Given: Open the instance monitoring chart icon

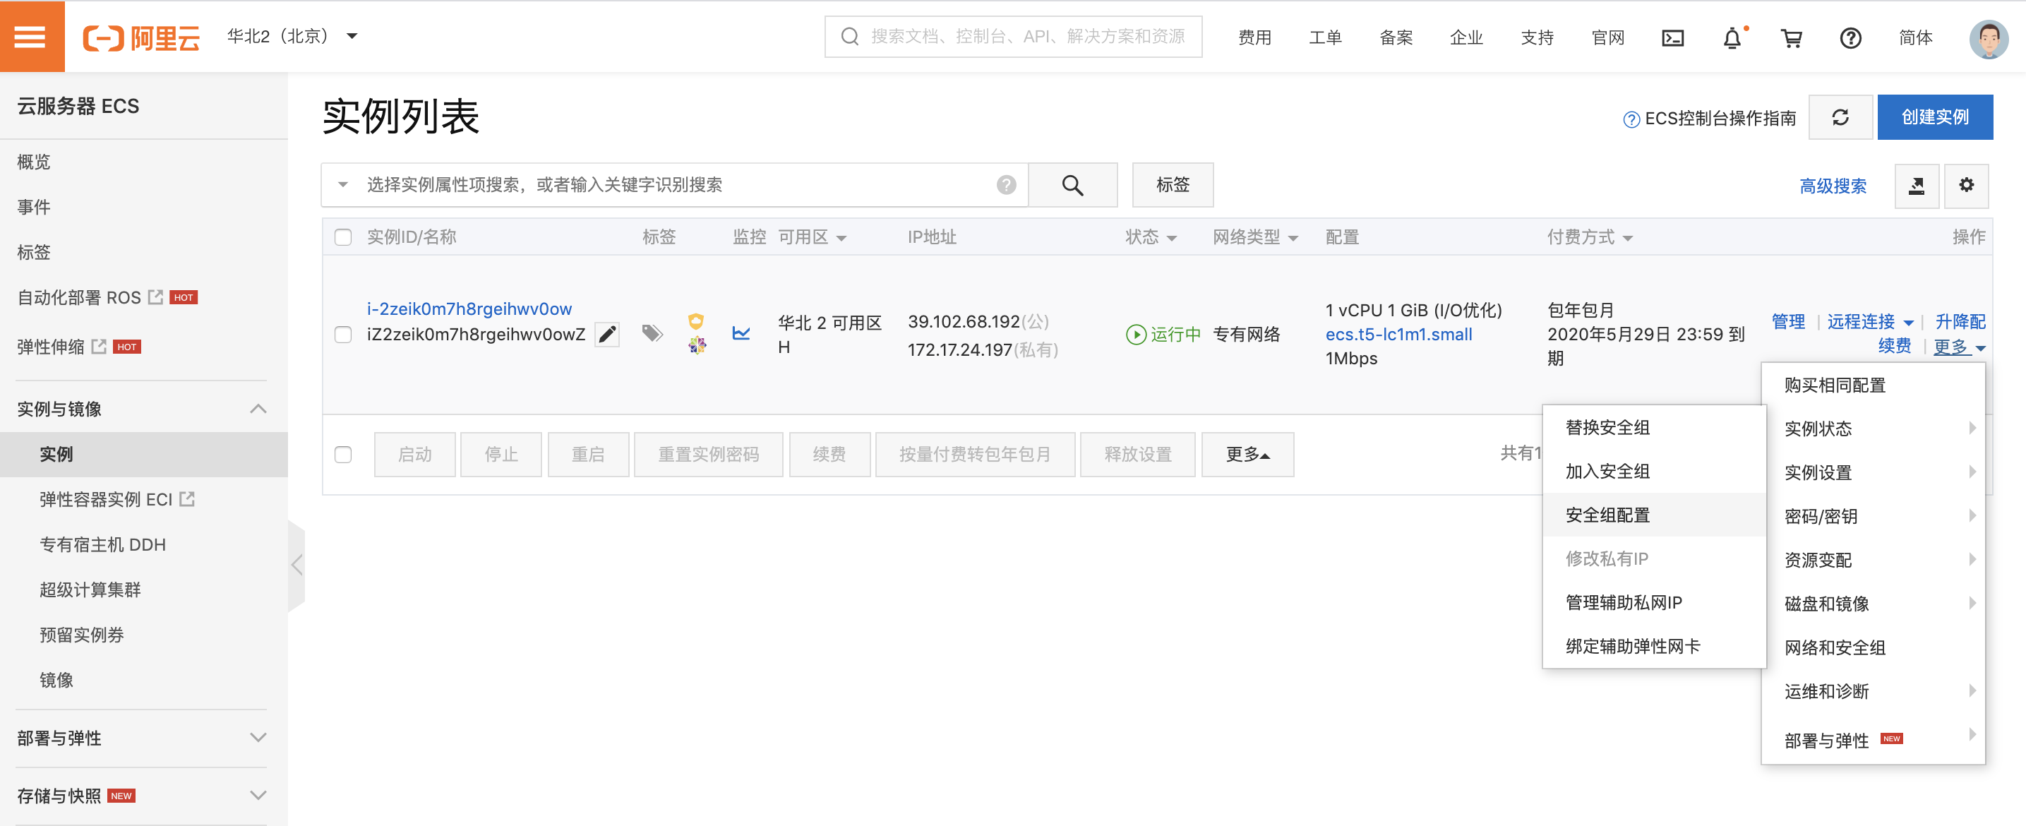Looking at the screenshot, I should click(741, 333).
